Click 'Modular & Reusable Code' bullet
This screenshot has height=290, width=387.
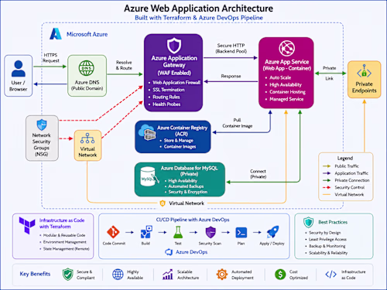click(64, 235)
